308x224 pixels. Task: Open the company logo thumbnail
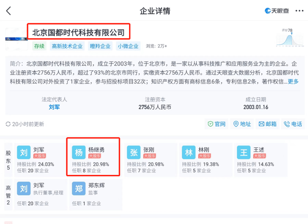pyautogui.click(x=16, y=39)
